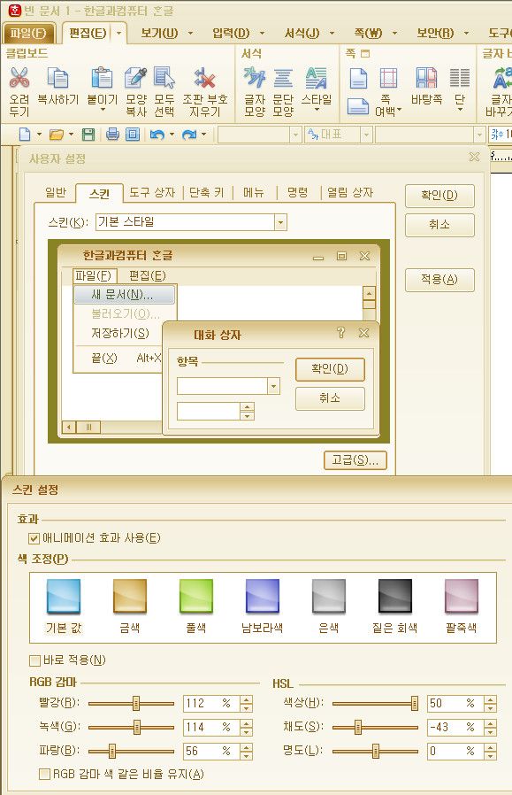The image size is (512, 795).
Task: Switch to the 열림 상자 tab
Action: click(350, 193)
